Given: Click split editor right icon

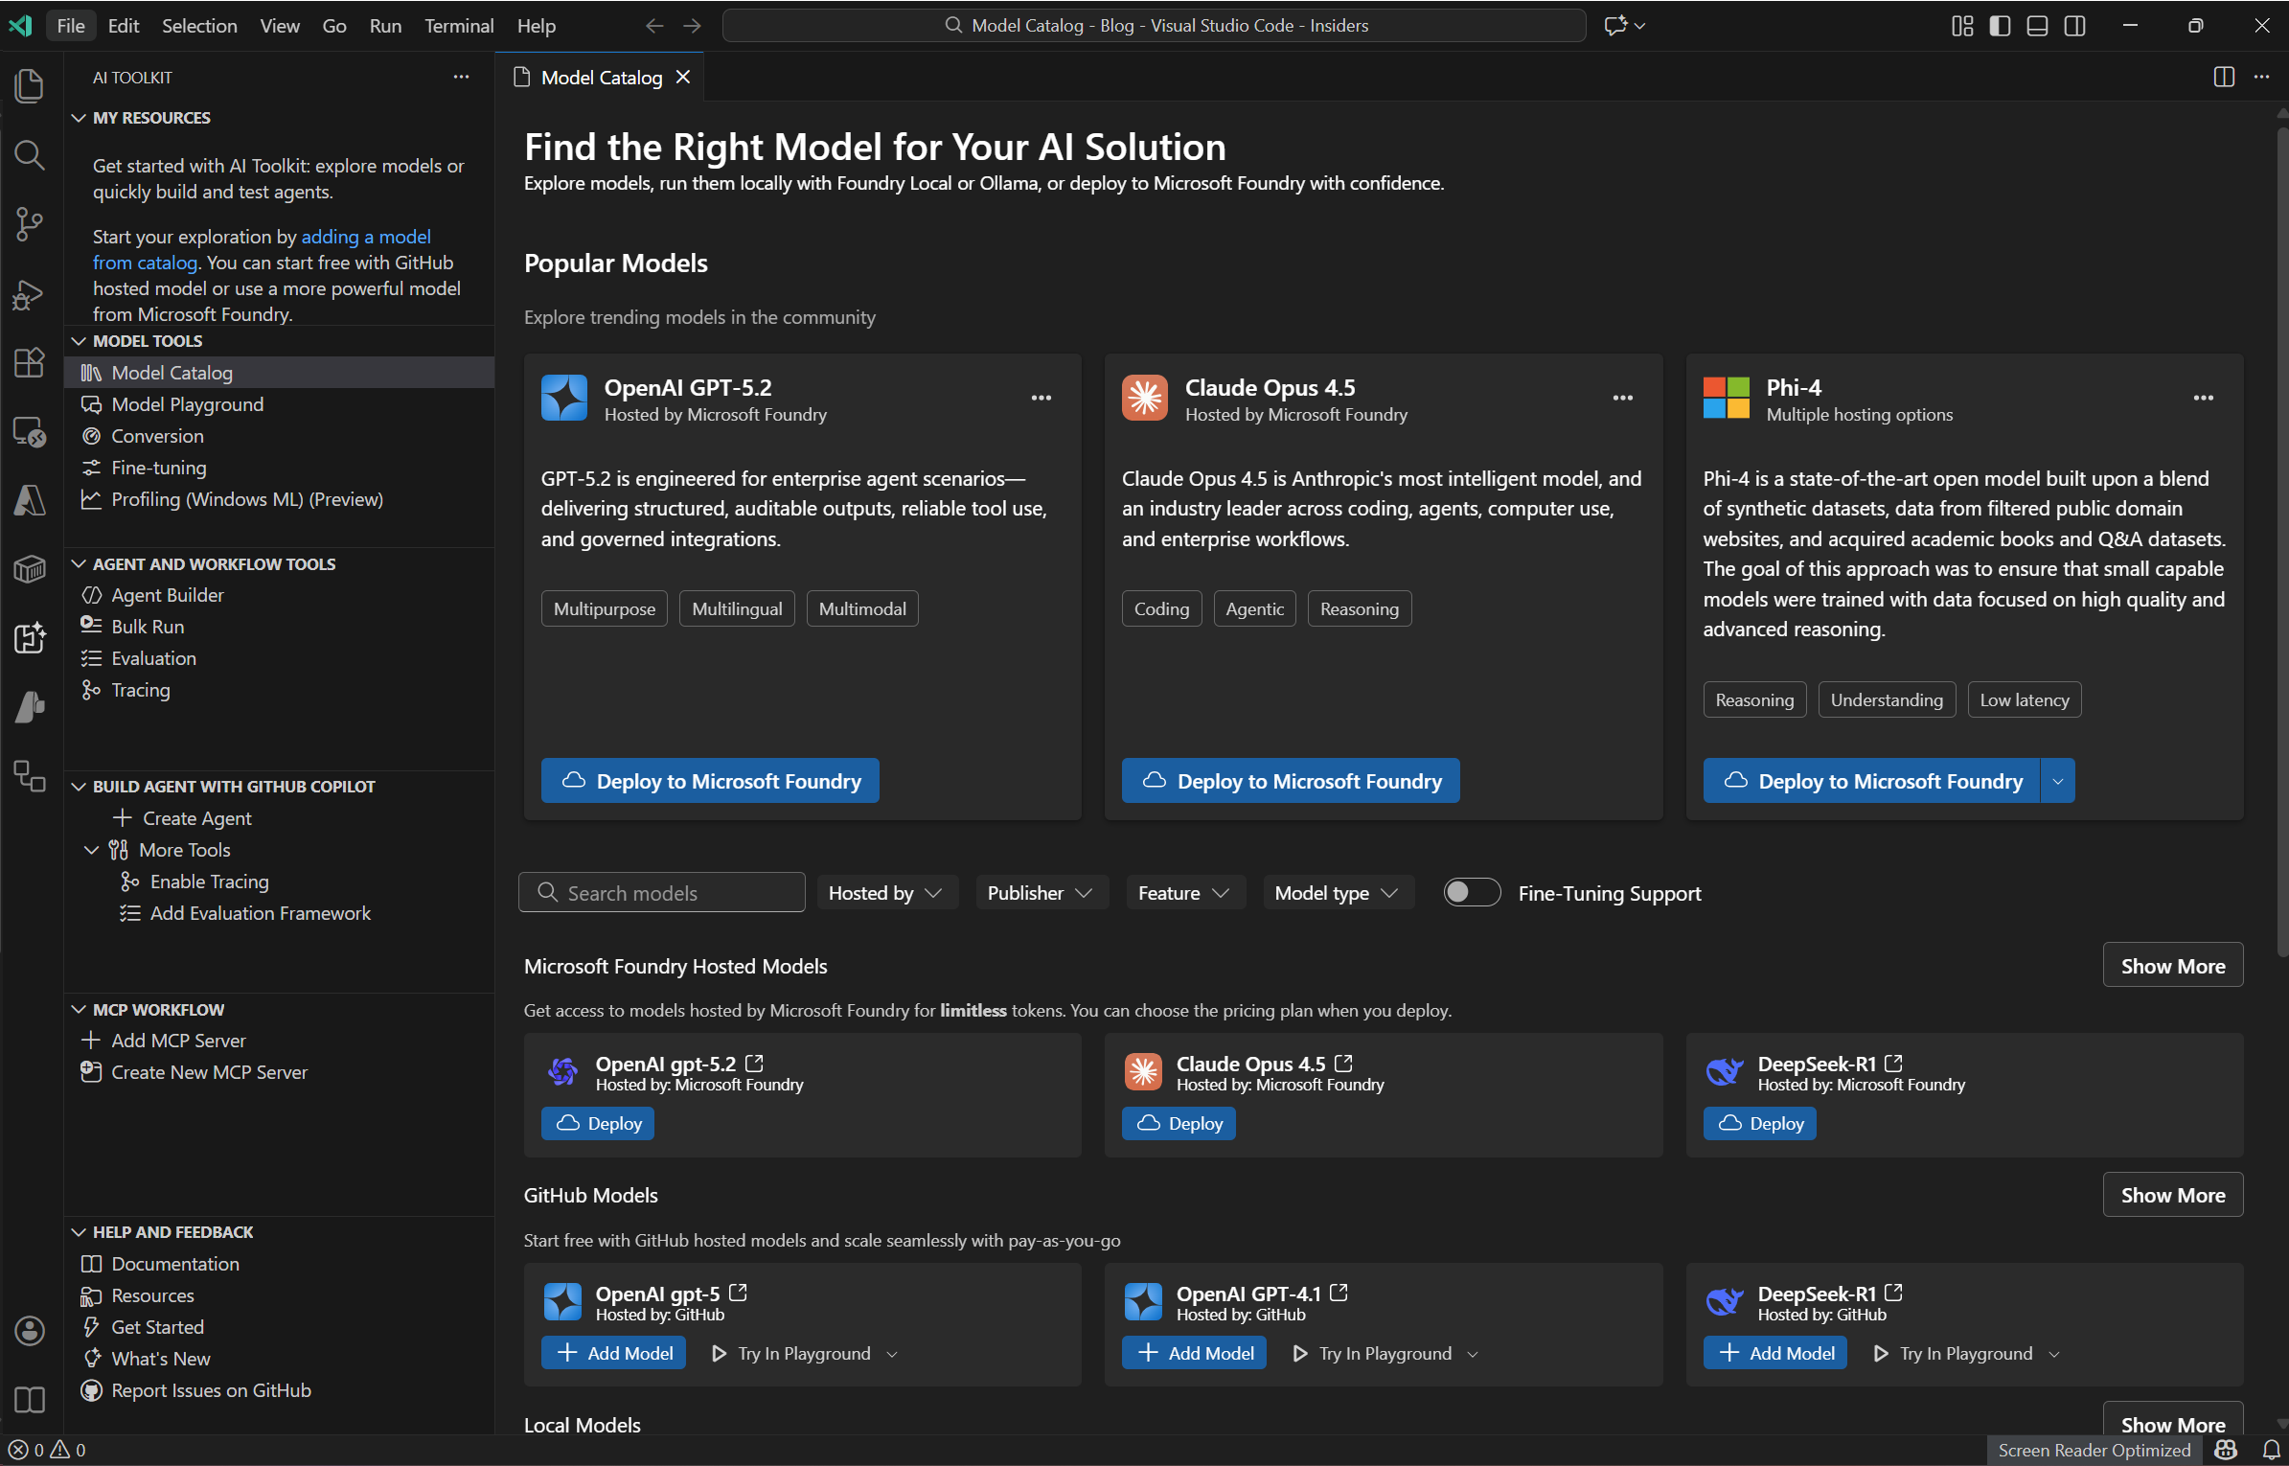Looking at the screenshot, I should 2224,77.
